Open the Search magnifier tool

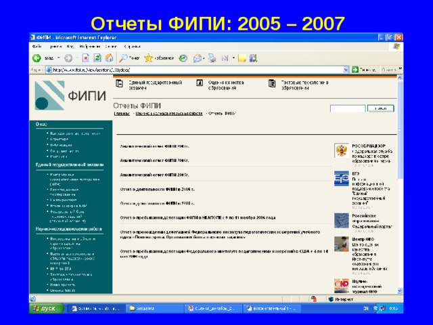pos(123,58)
